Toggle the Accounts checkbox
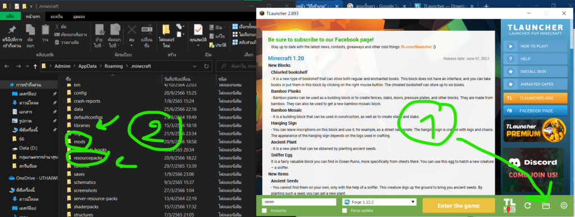 [264, 210]
